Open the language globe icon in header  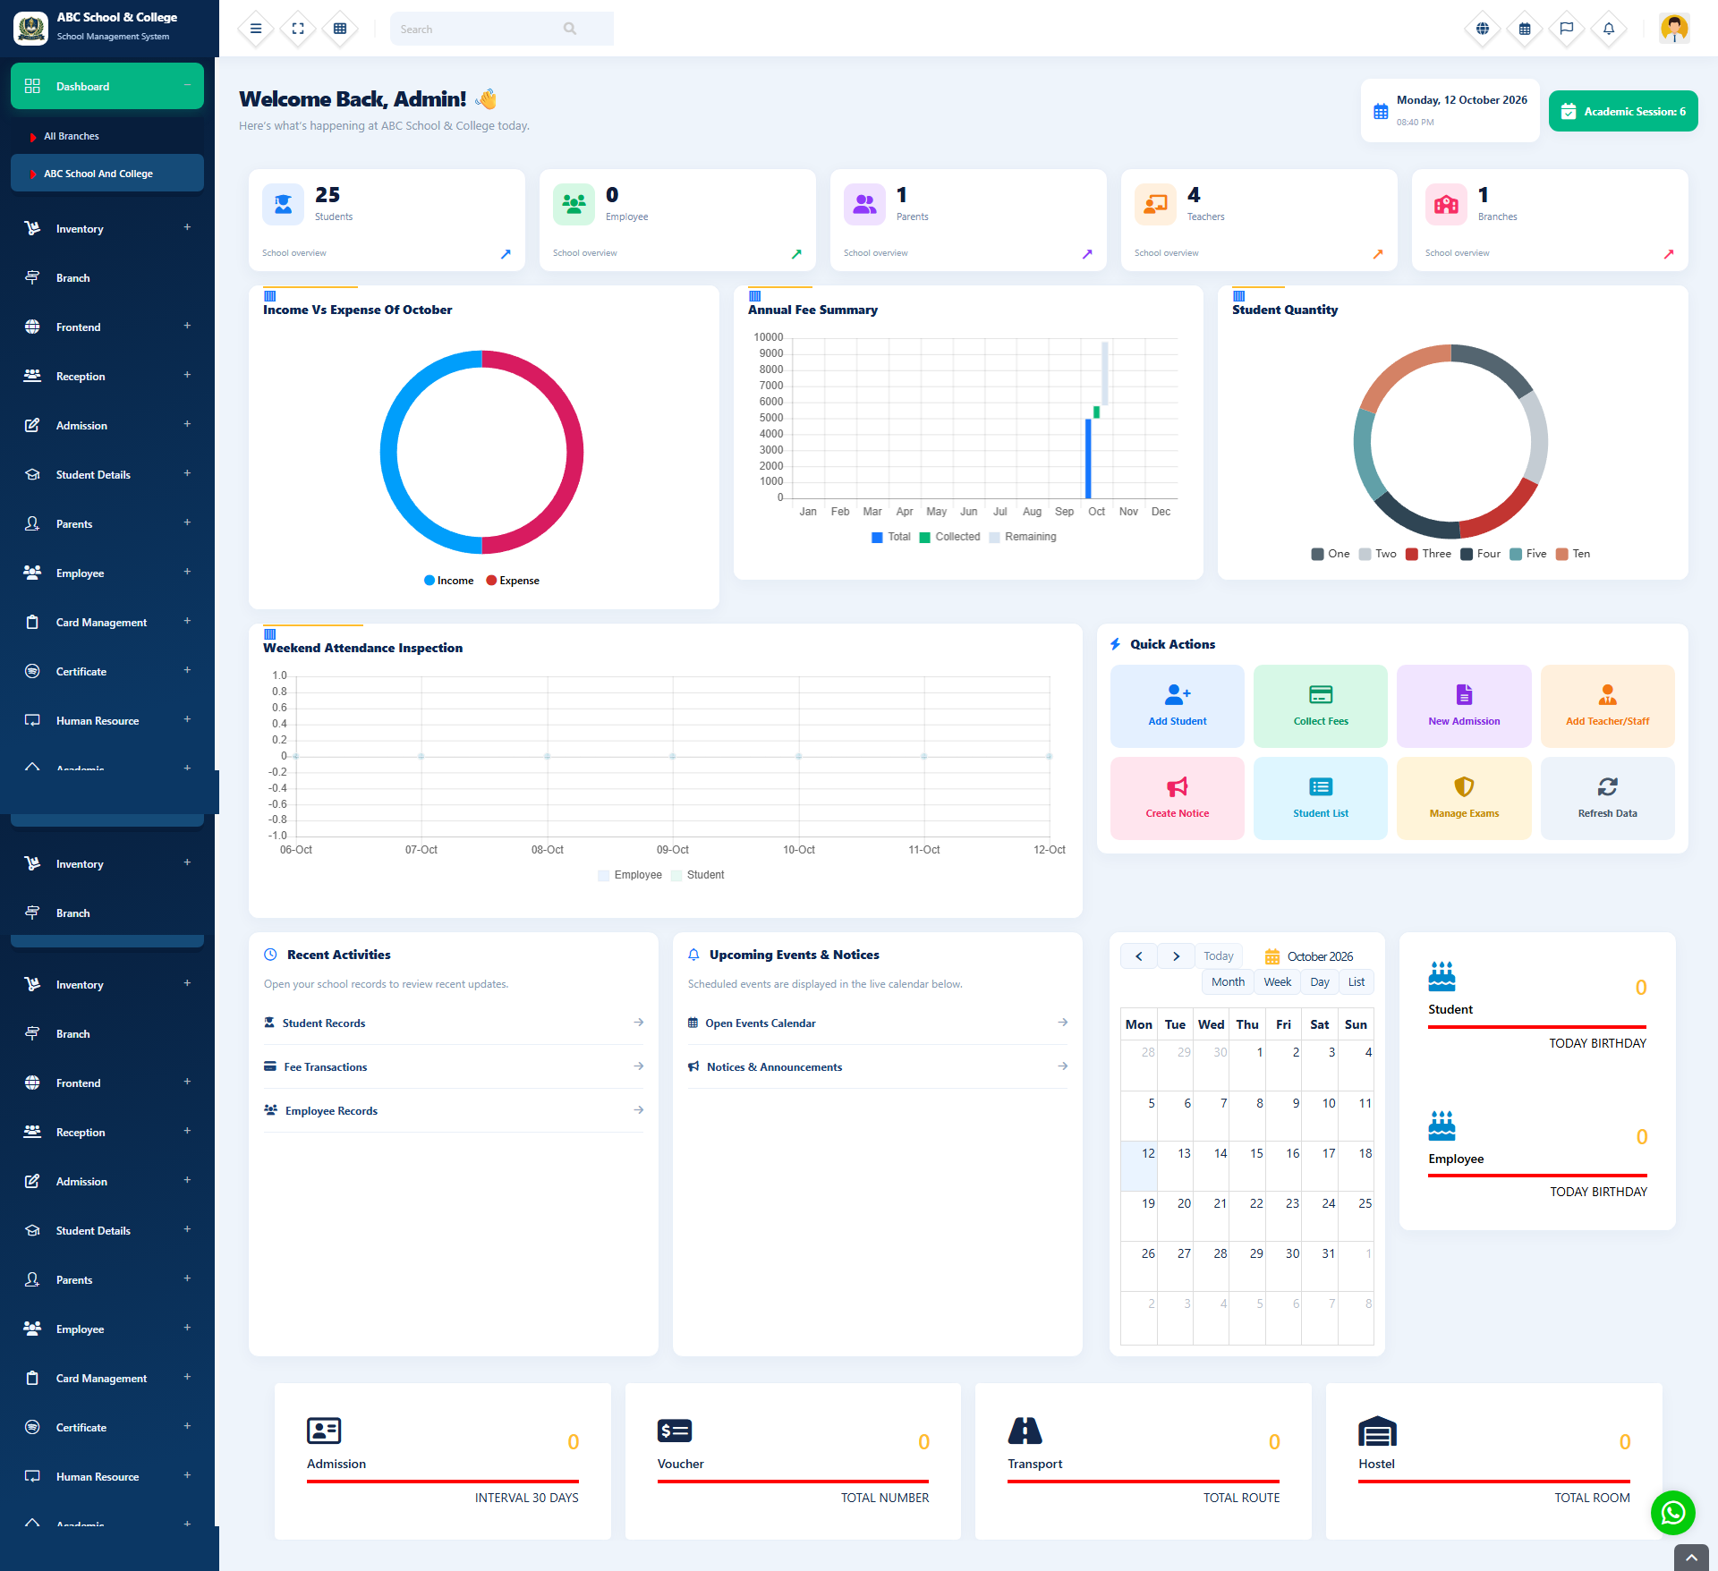pyautogui.click(x=1483, y=29)
